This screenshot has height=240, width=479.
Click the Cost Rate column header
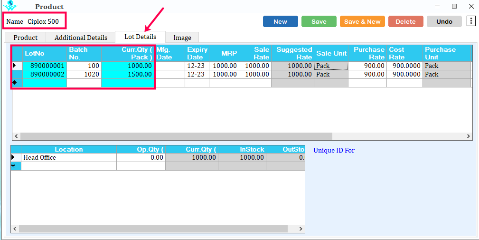(x=405, y=53)
